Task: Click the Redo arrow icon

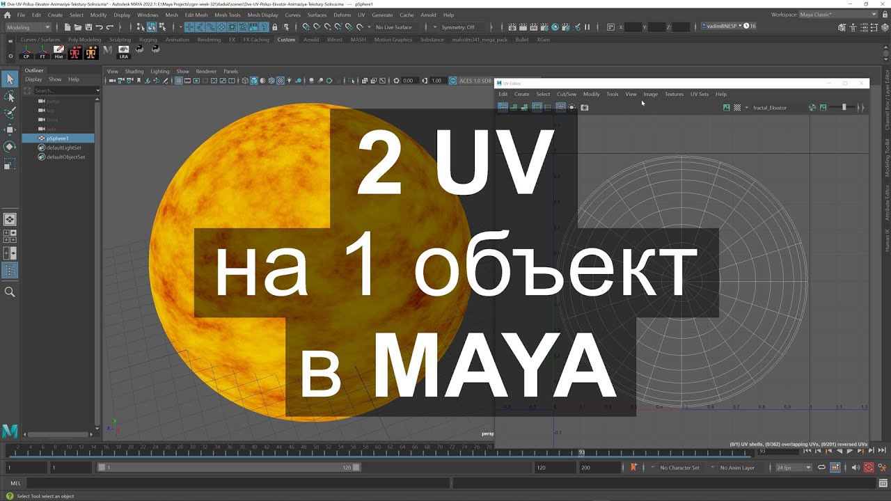Action: pyautogui.click(x=109, y=27)
